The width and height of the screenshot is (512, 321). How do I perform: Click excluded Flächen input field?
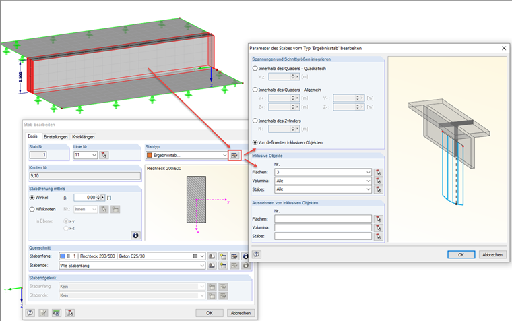coord(323,219)
